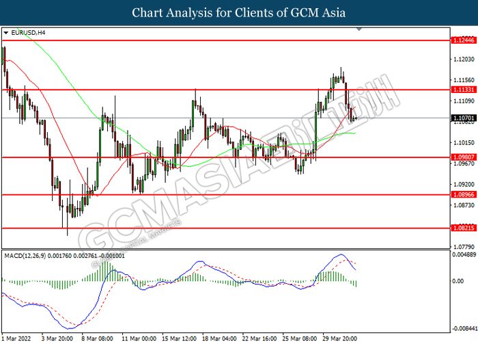The height and width of the screenshot is (342, 478).
Task: Click the 1.09807 support price tag
Action: [464, 157]
